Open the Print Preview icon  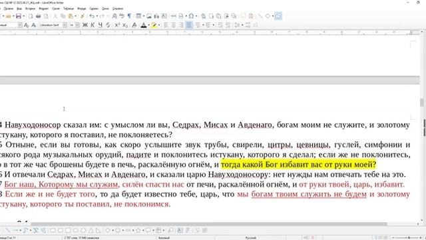[46, 16]
